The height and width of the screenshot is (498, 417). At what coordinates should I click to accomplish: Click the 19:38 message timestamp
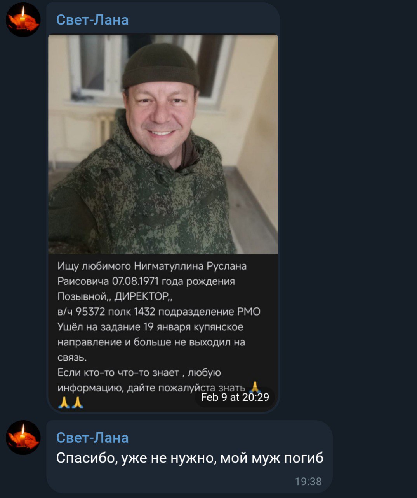tap(308, 481)
